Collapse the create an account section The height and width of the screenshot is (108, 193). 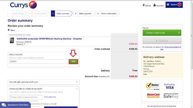click(x=77, y=89)
